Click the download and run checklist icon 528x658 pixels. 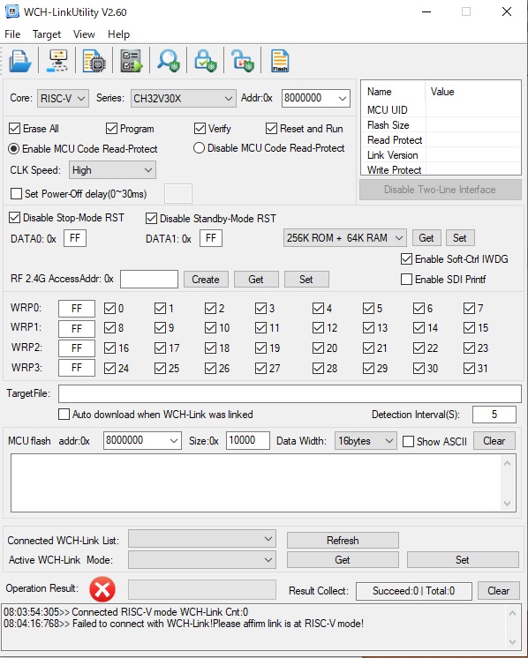131,61
